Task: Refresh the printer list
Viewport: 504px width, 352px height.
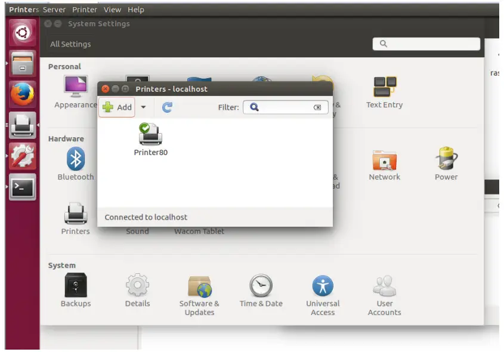Action: 167,107
